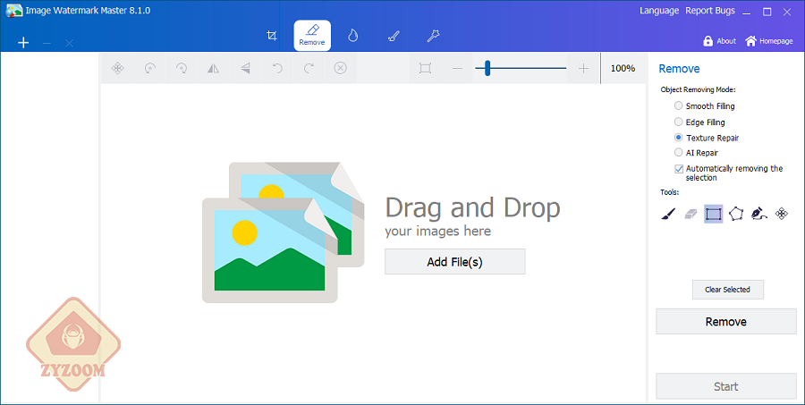
Task: Select the Rectangle selection tool
Action: tap(714, 214)
